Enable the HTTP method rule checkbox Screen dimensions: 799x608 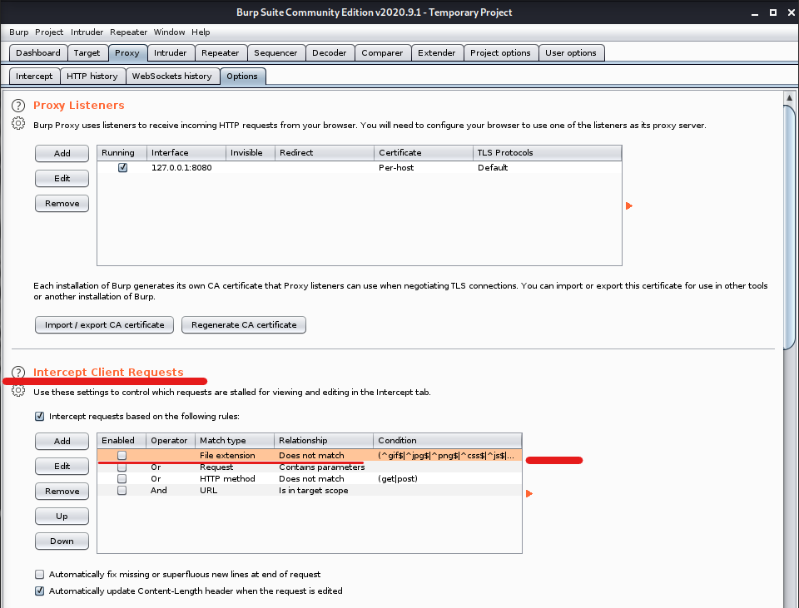[122, 478]
